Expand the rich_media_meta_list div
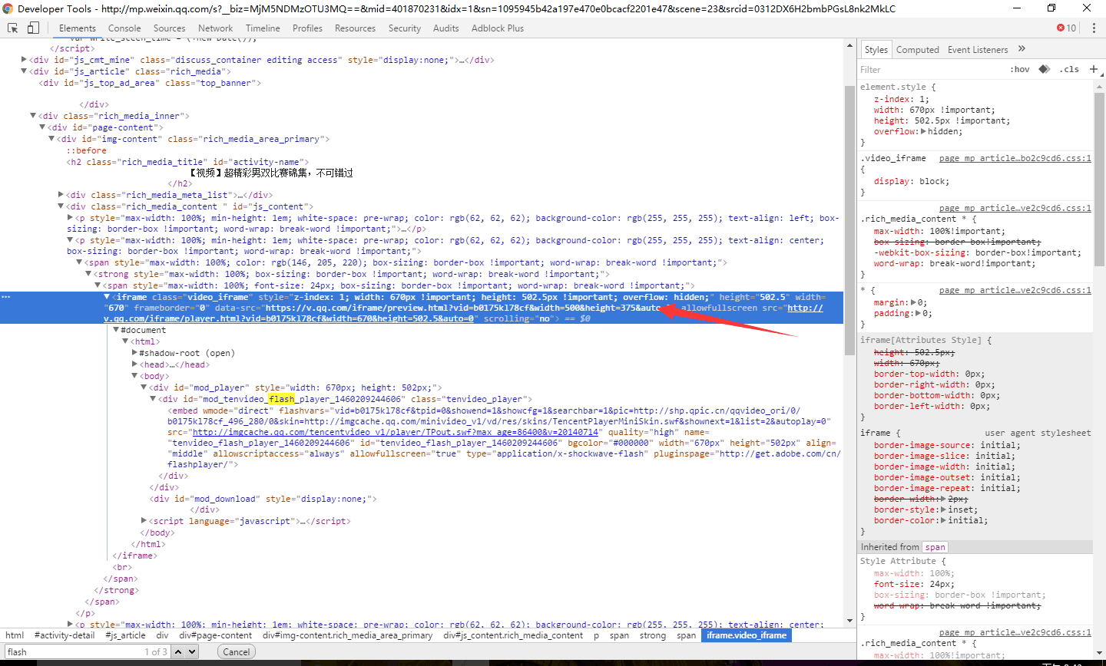The height and width of the screenshot is (666, 1106). pos(61,195)
